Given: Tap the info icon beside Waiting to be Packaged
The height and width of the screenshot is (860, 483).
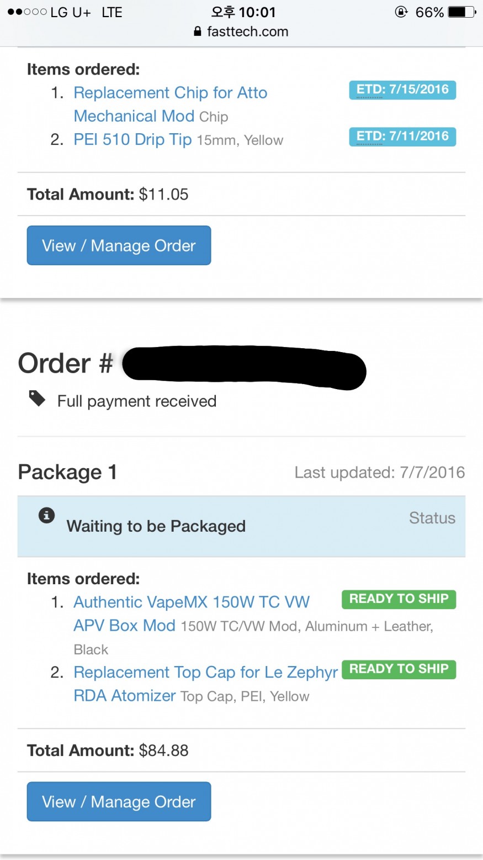Looking at the screenshot, I should click(x=46, y=516).
